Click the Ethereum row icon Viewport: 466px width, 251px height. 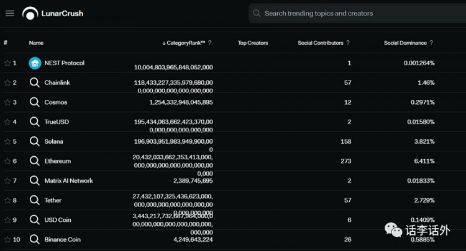point(34,161)
